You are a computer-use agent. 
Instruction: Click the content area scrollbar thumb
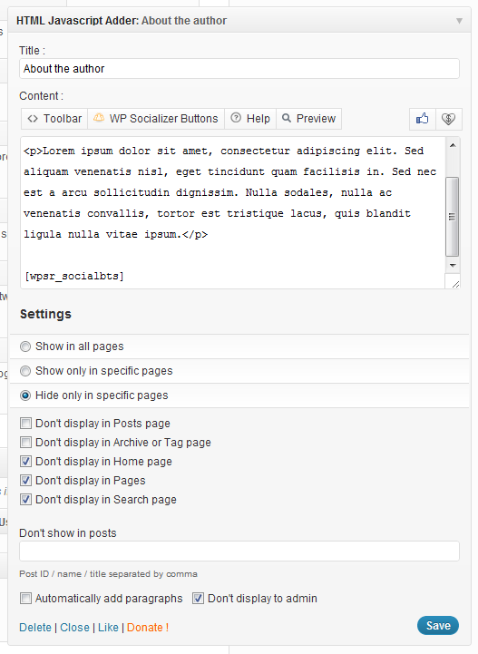coord(452,217)
